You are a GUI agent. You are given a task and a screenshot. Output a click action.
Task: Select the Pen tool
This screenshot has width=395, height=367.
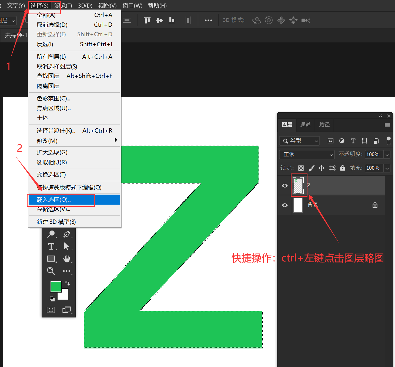click(x=67, y=234)
